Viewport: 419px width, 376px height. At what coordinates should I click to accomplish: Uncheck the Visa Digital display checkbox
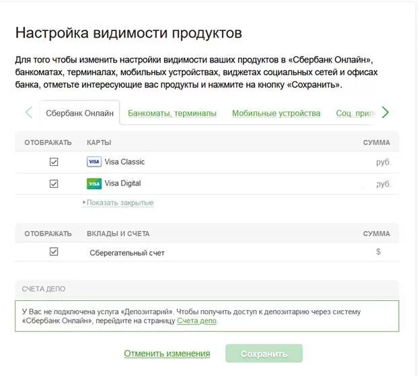click(54, 183)
